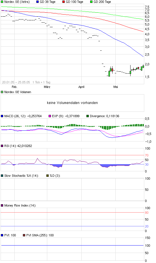Click the 'Nordex SE Volumen' label

coord(18,92)
